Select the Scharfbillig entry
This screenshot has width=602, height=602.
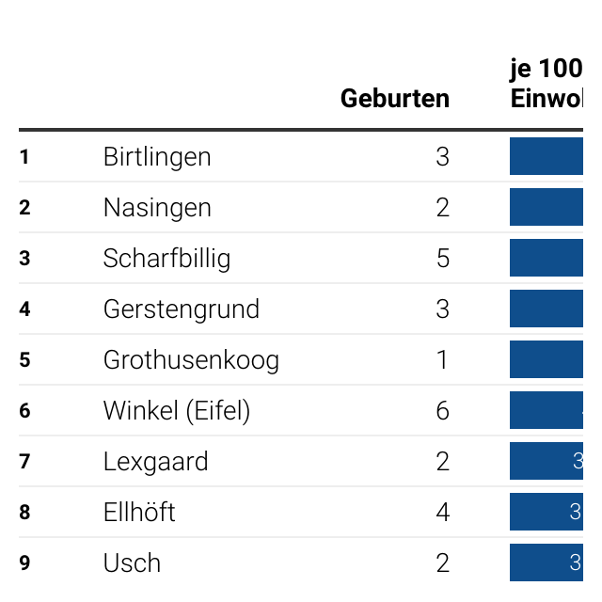click(x=166, y=259)
